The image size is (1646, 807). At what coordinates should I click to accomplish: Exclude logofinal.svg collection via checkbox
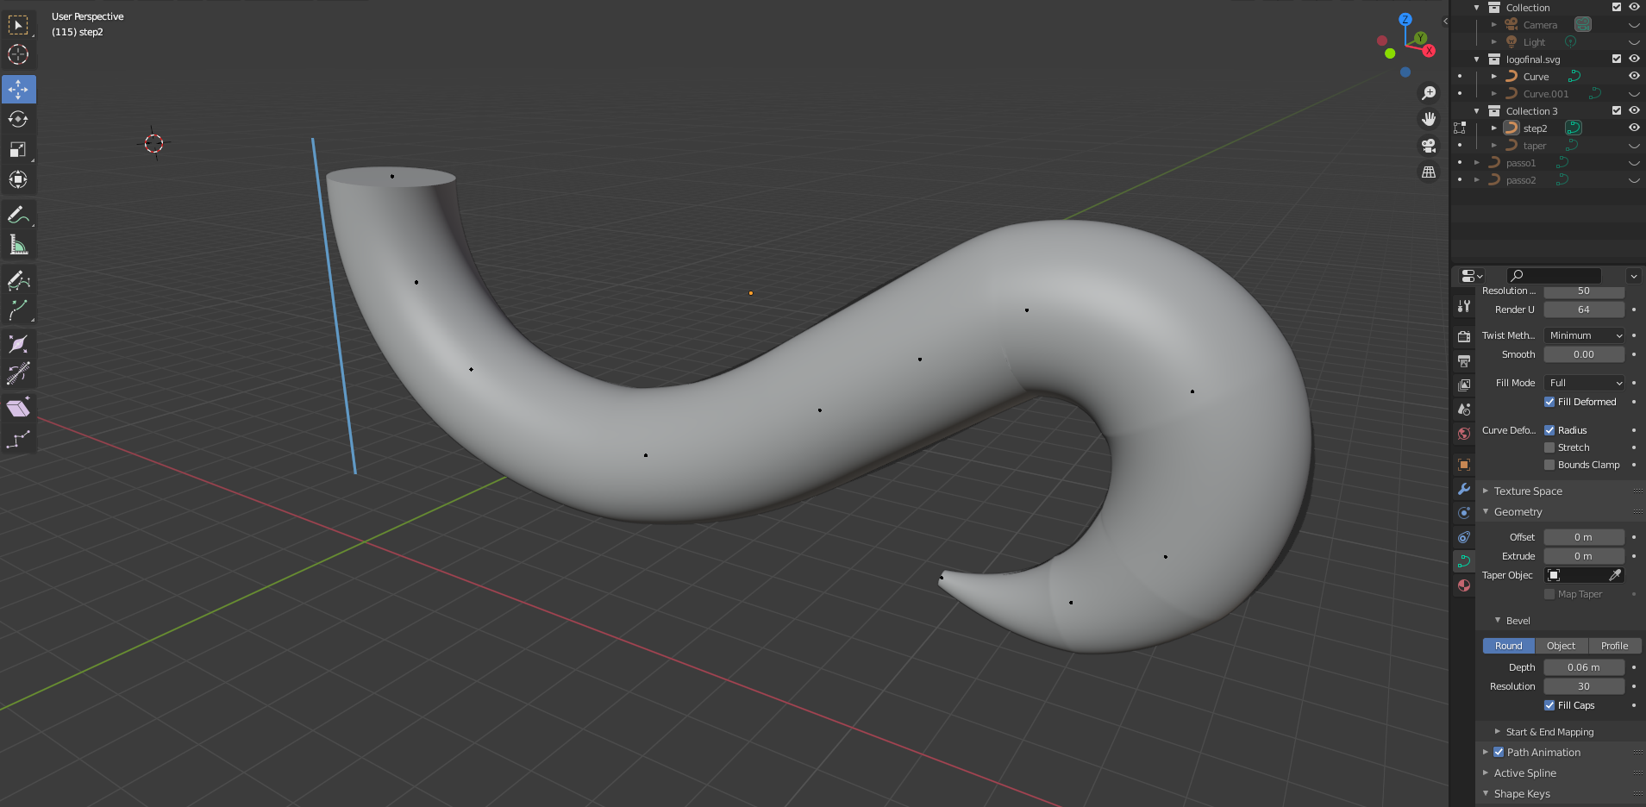[1617, 59]
